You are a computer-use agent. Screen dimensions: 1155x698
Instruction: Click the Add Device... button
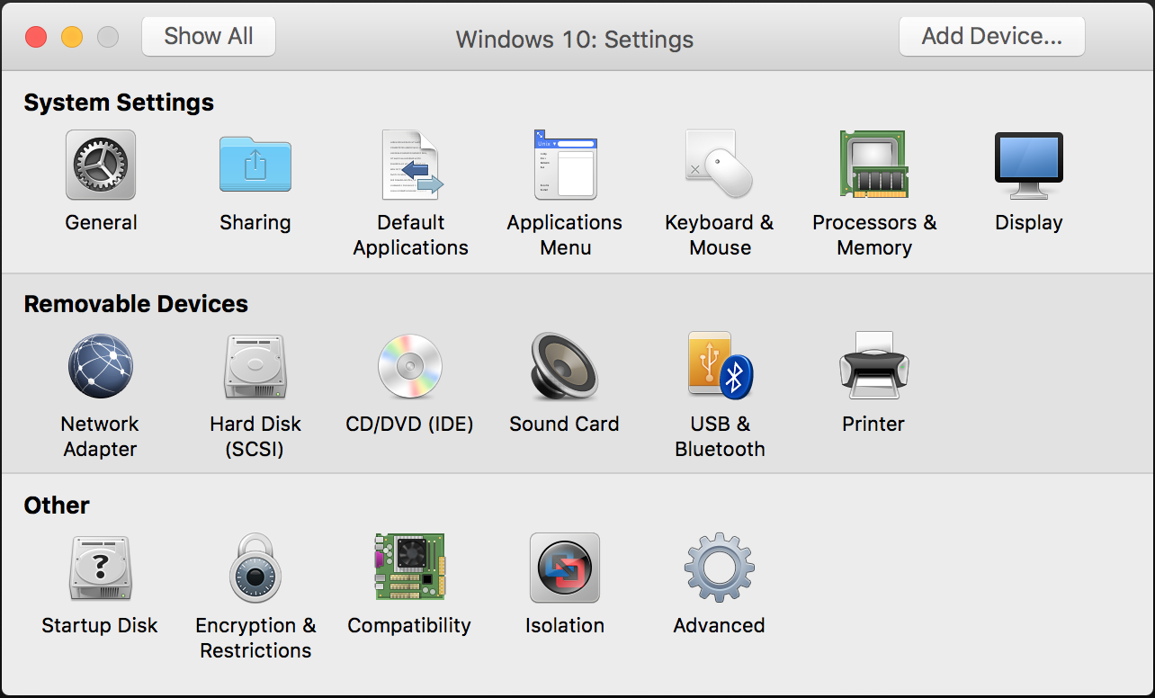point(992,36)
